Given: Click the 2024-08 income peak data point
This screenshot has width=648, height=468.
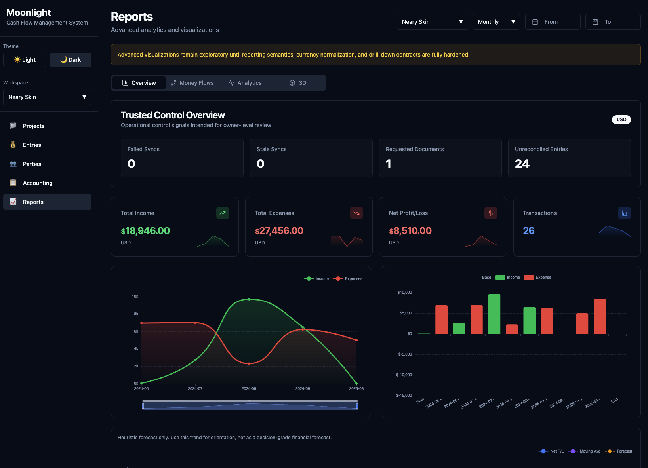Looking at the screenshot, I should click(x=249, y=299).
